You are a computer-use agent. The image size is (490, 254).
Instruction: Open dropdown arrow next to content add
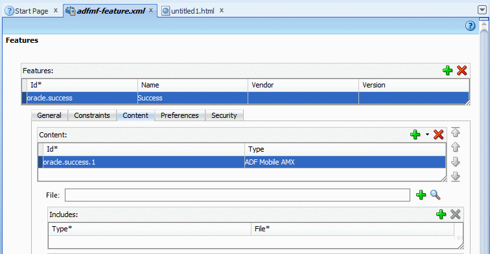427,135
